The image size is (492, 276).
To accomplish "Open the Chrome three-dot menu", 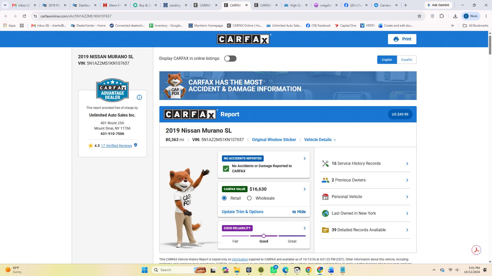I will coord(486,16).
